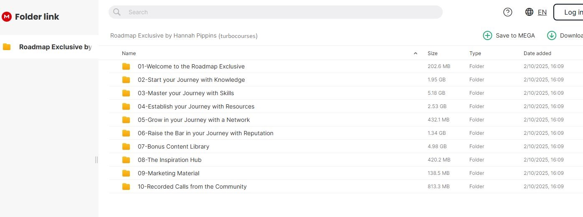This screenshot has height=217, width=583.
Task: Toggle the Name column sort arrow
Action: click(415, 53)
